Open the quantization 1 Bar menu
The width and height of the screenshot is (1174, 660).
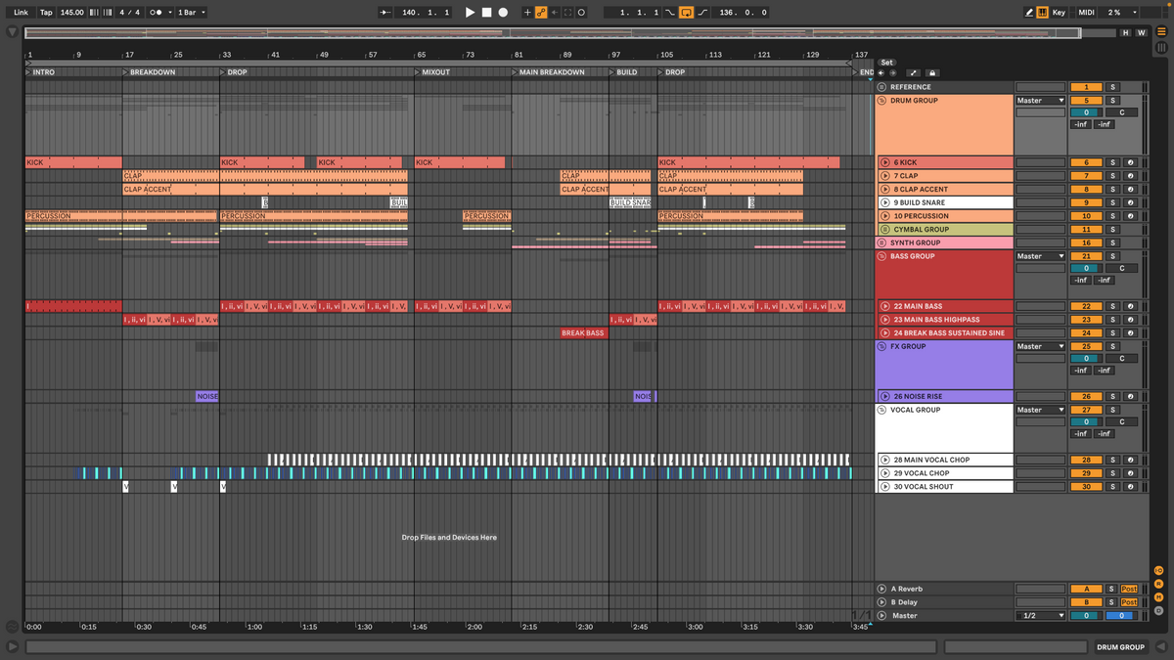click(189, 13)
